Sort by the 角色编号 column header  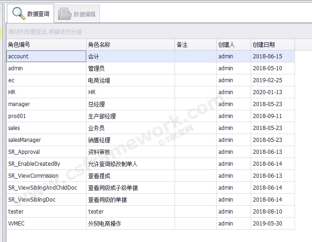46,45
